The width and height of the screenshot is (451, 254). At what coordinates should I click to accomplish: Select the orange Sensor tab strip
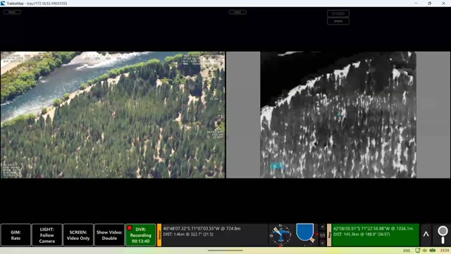coord(159,235)
